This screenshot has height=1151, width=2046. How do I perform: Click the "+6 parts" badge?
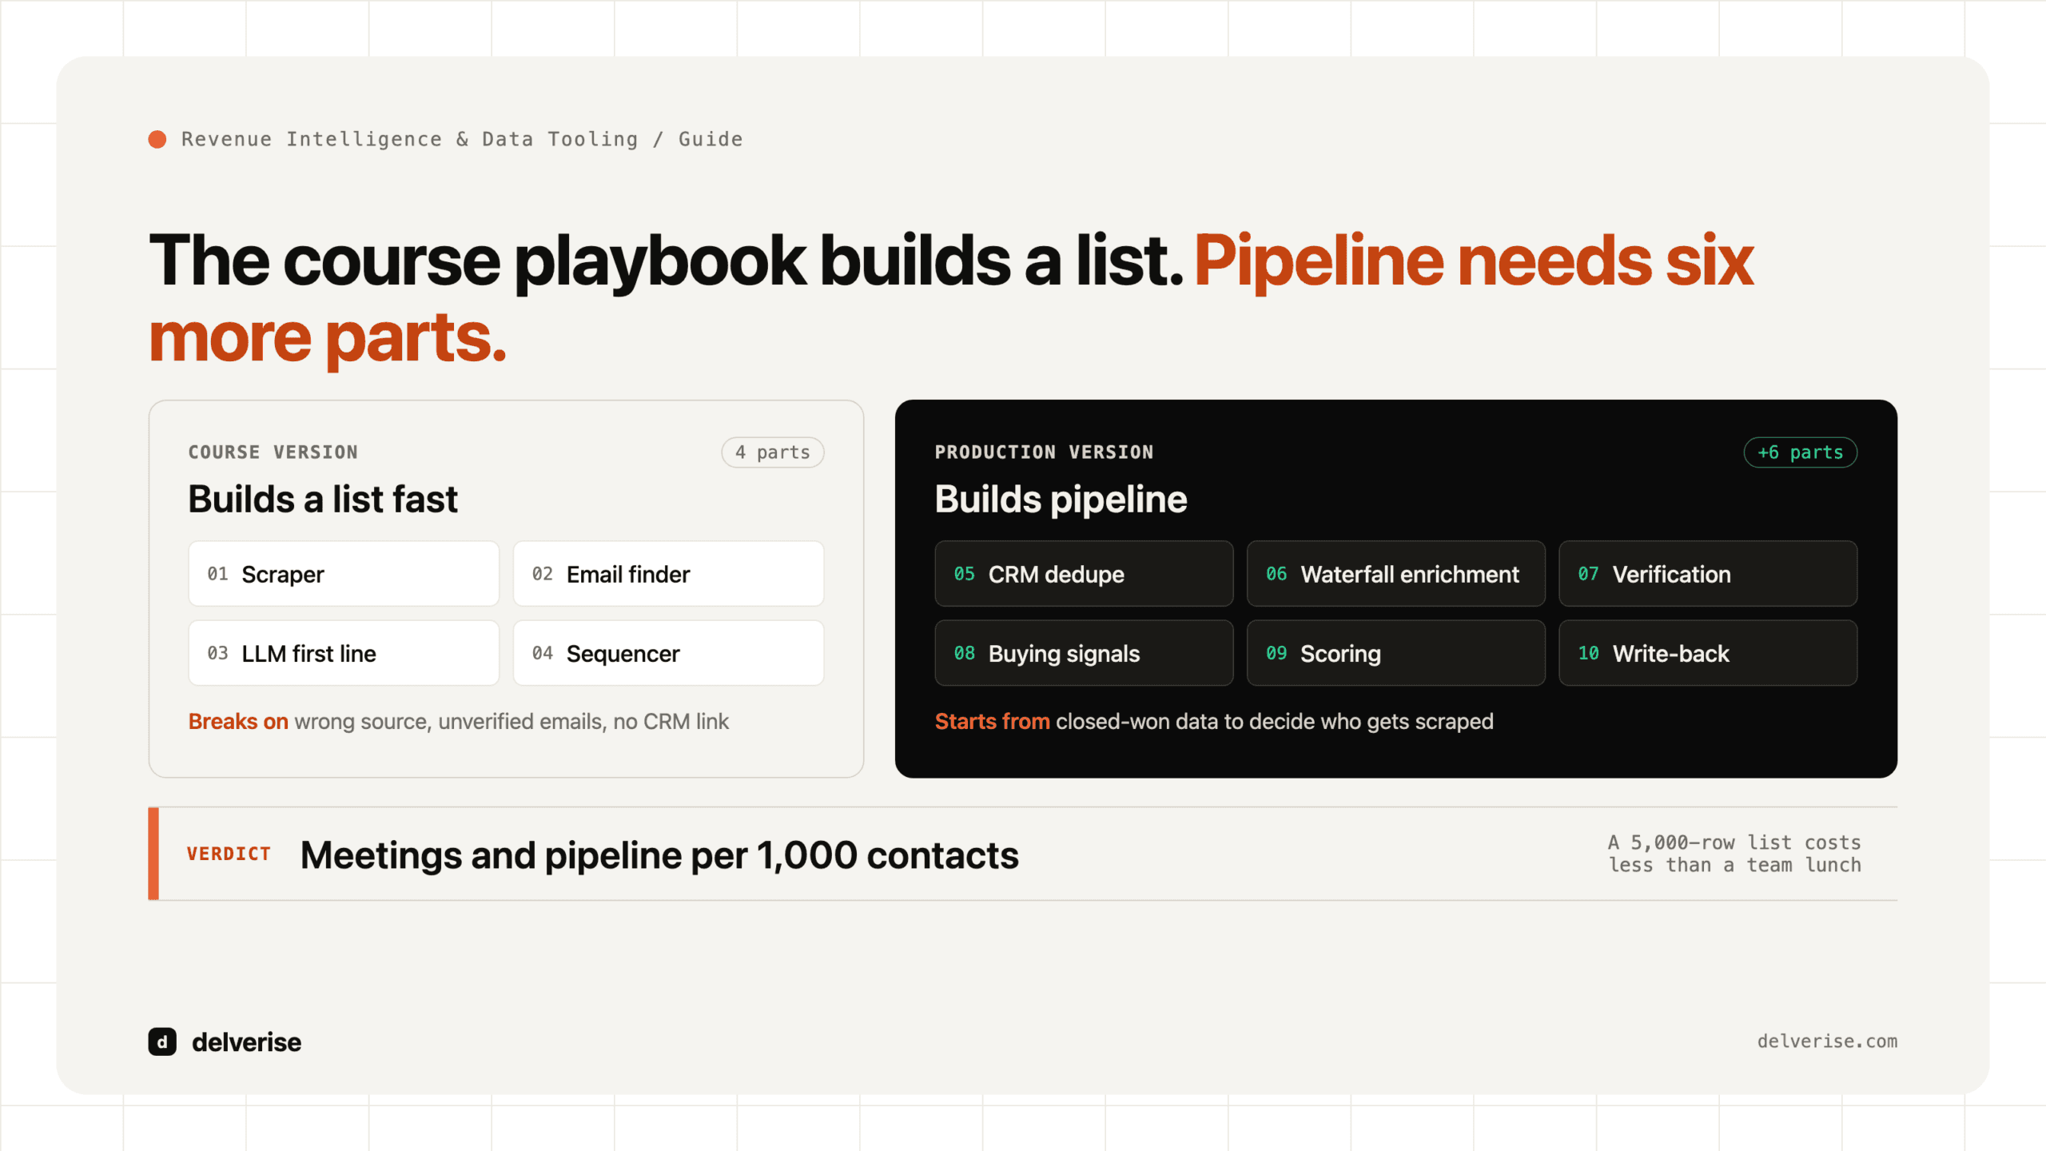(x=1800, y=452)
